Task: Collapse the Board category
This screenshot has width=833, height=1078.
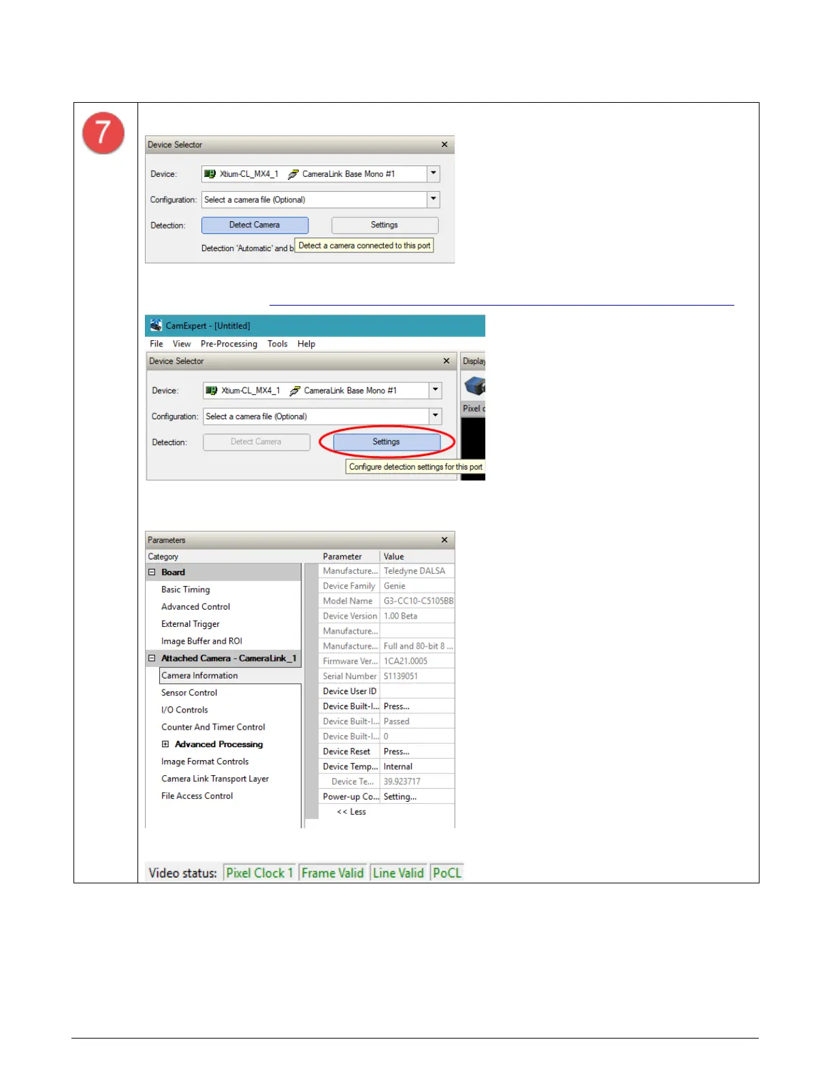Action: click(152, 572)
